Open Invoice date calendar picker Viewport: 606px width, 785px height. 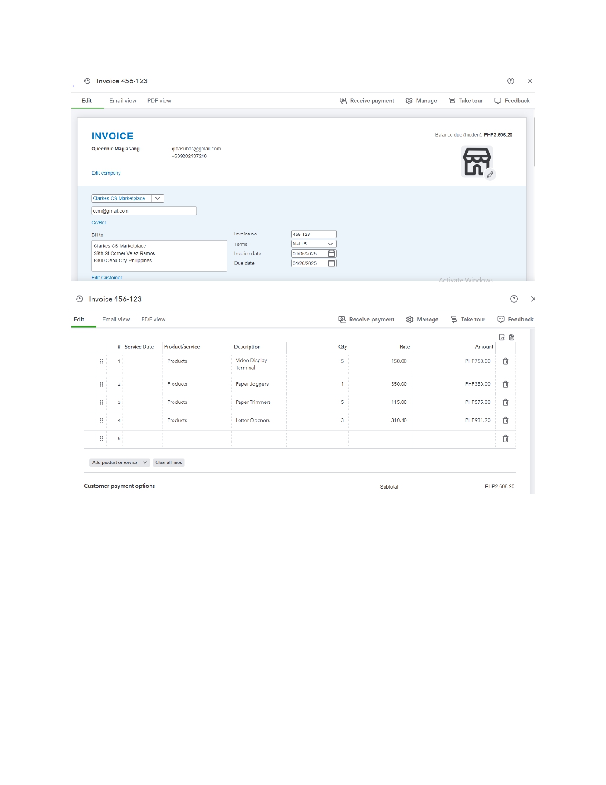point(332,254)
